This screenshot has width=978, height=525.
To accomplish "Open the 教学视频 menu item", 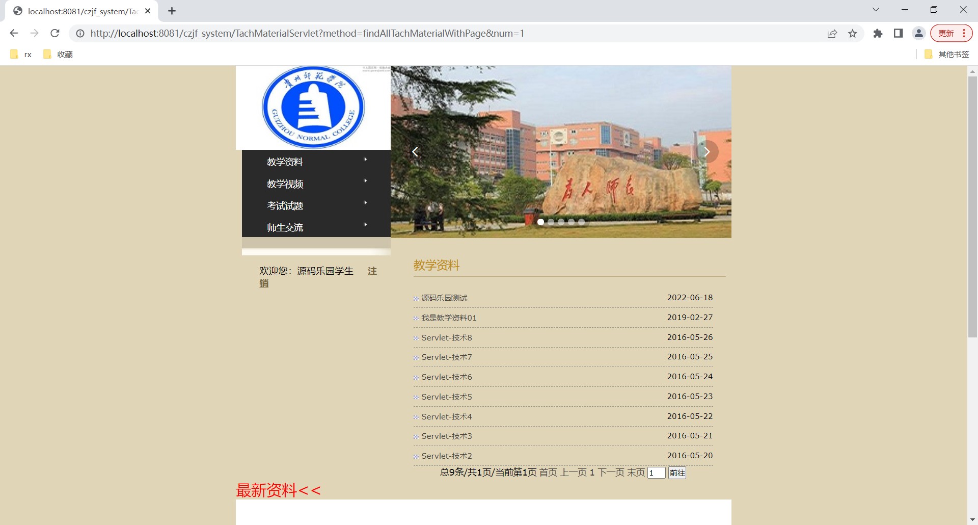I will pyautogui.click(x=285, y=184).
